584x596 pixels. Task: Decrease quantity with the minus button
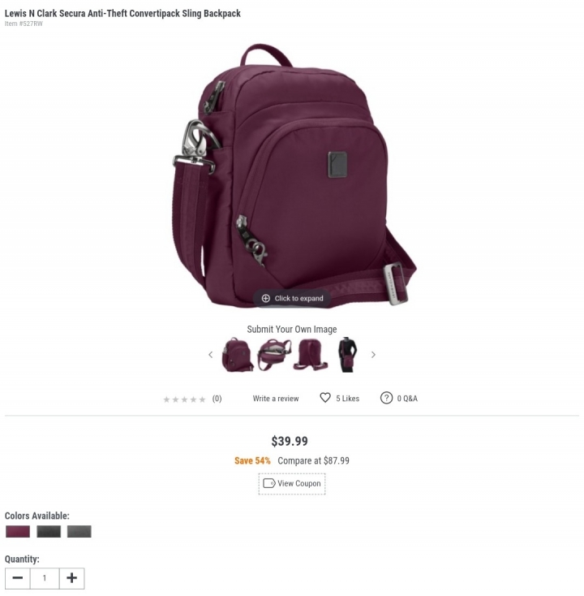pyautogui.click(x=18, y=578)
